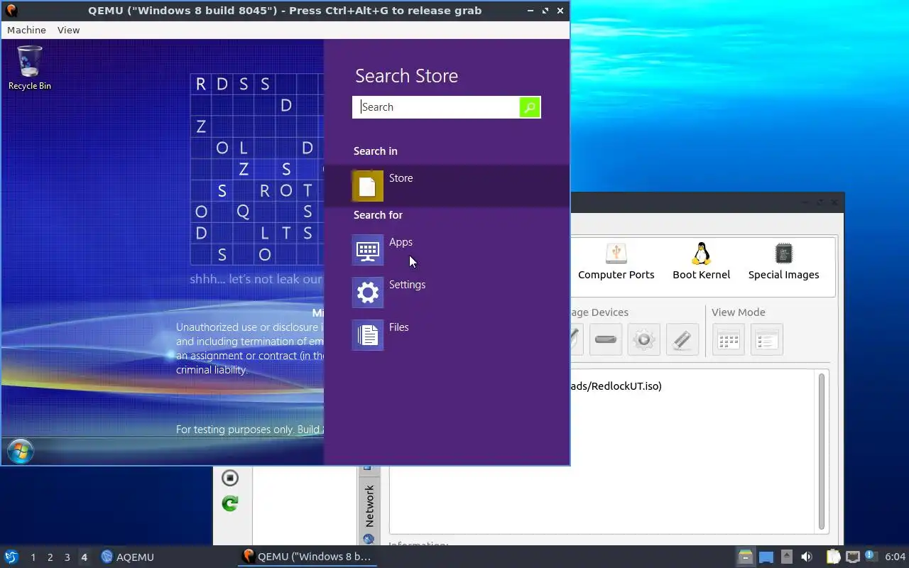Click the QEMU window title bar app icon
909x568 pixels.
click(11, 11)
